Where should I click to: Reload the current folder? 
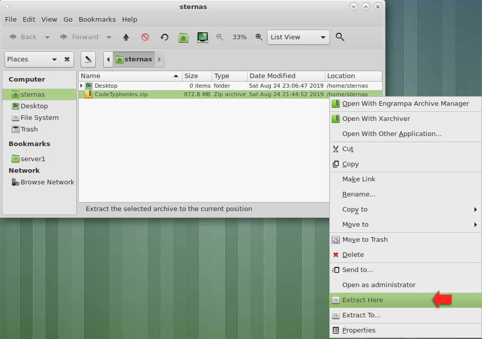click(164, 37)
